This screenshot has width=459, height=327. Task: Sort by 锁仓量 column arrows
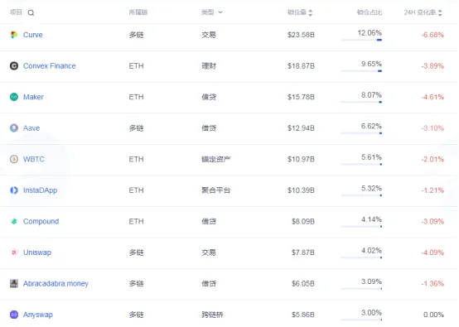[x=311, y=12]
